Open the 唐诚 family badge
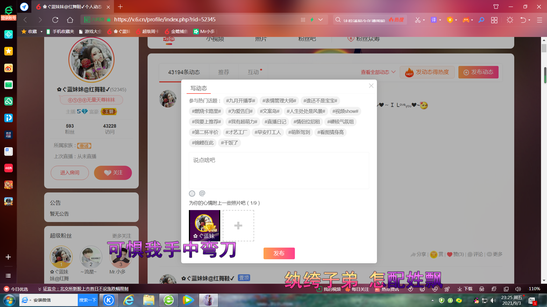547x307 pixels. coord(84,146)
